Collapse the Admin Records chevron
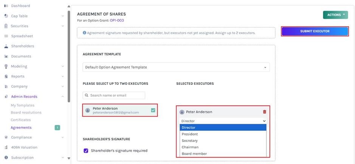This screenshot has width=355, height=164. 63,97
